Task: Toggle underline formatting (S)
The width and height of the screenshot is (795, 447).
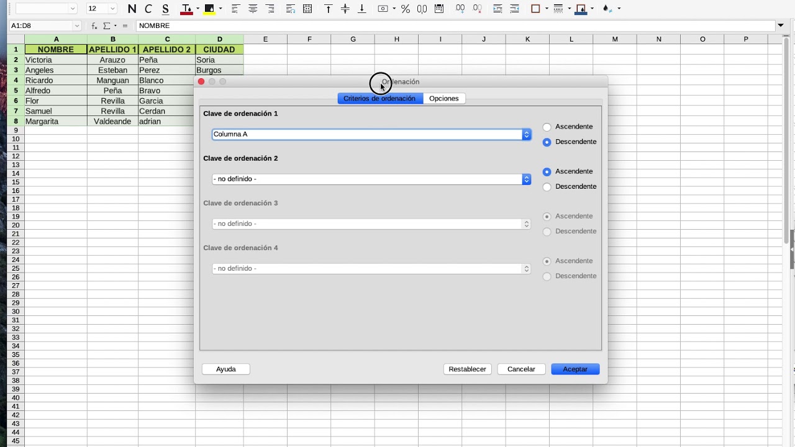Action: click(x=165, y=9)
